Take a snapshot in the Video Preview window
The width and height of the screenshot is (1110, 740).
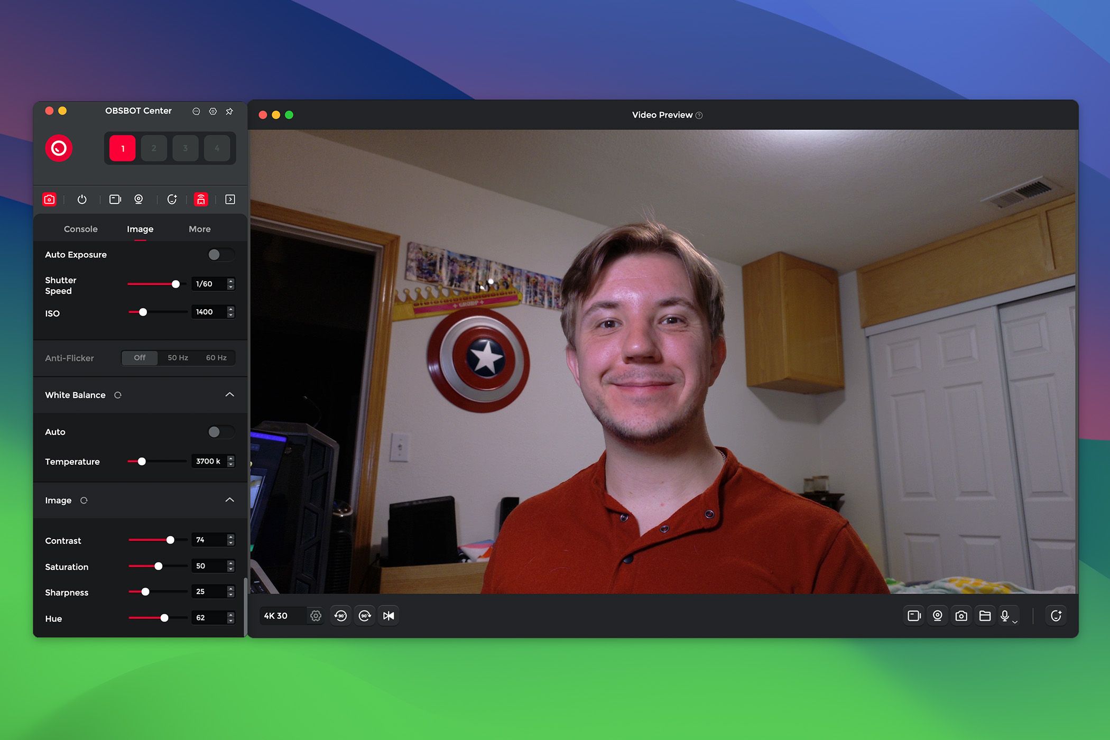tap(961, 615)
